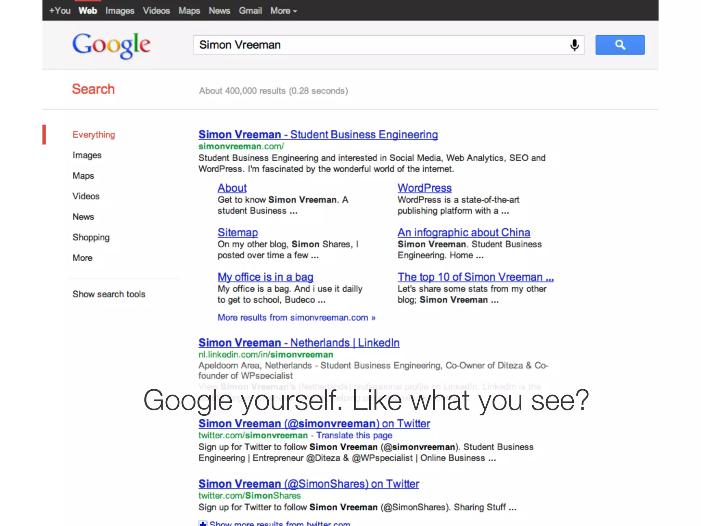701x526 pixels.
Task: Select Videos filter in left sidebar
Action: [x=86, y=196]
